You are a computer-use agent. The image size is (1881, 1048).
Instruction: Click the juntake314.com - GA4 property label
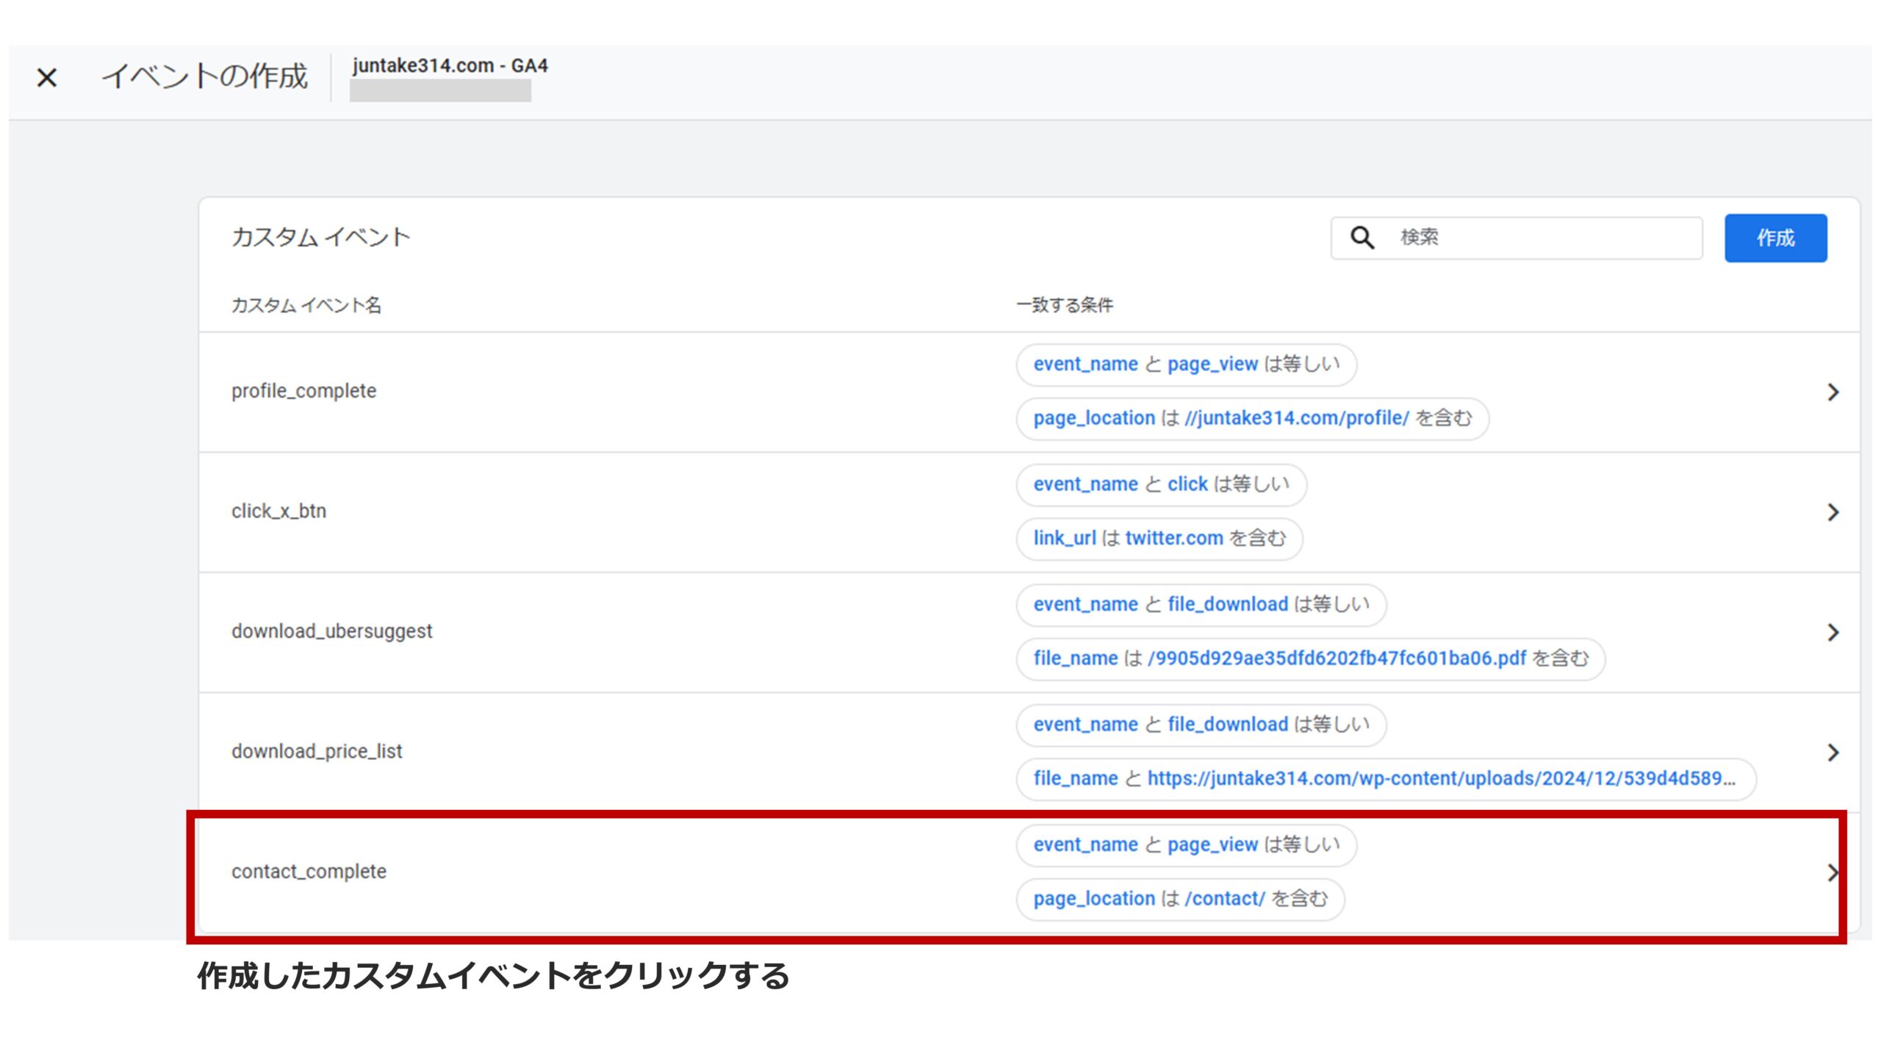[x=450, y=66]
